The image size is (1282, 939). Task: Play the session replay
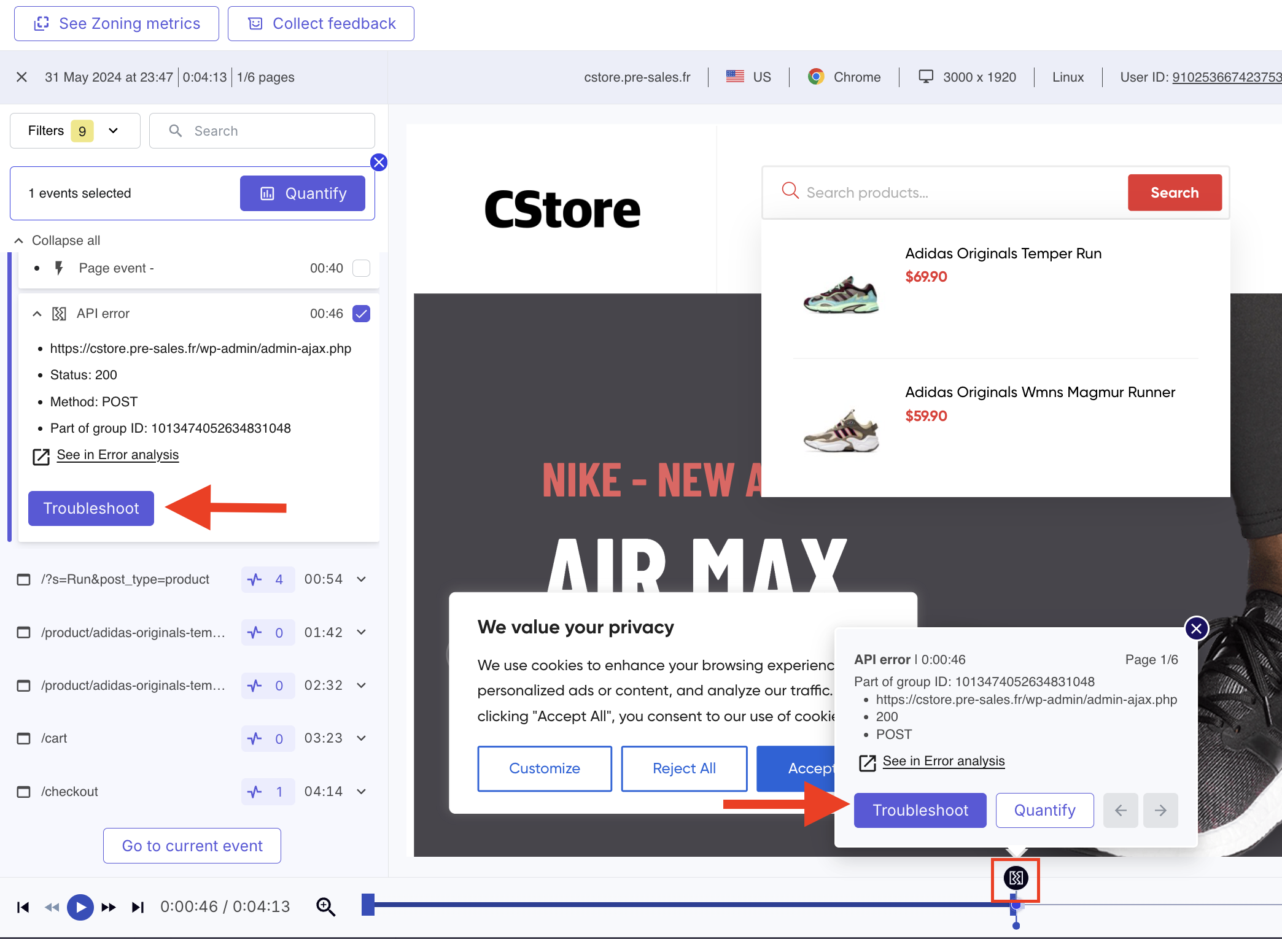point(80,907)
